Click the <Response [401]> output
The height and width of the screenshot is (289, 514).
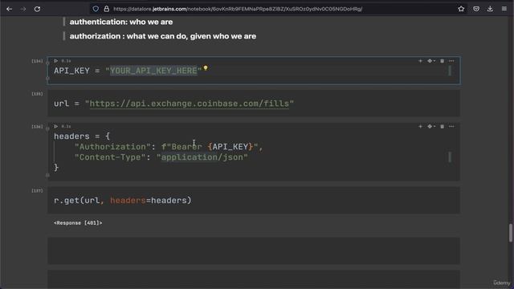(x=78, y=223)
